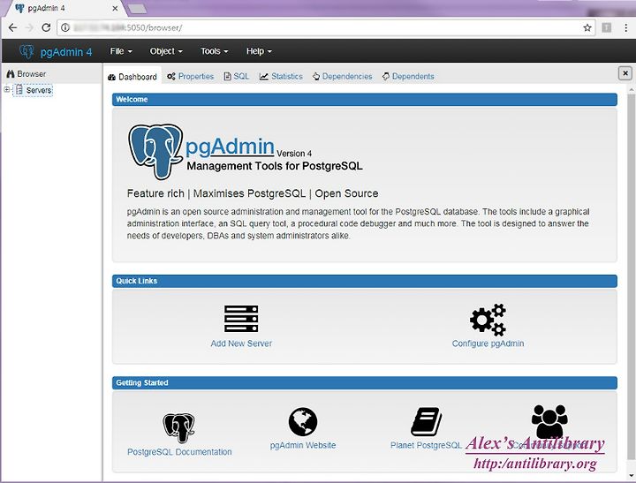Viewport: 636px width, 483px height.
Task: Click the scrollbar down arrow
Action: coord(631,475)
